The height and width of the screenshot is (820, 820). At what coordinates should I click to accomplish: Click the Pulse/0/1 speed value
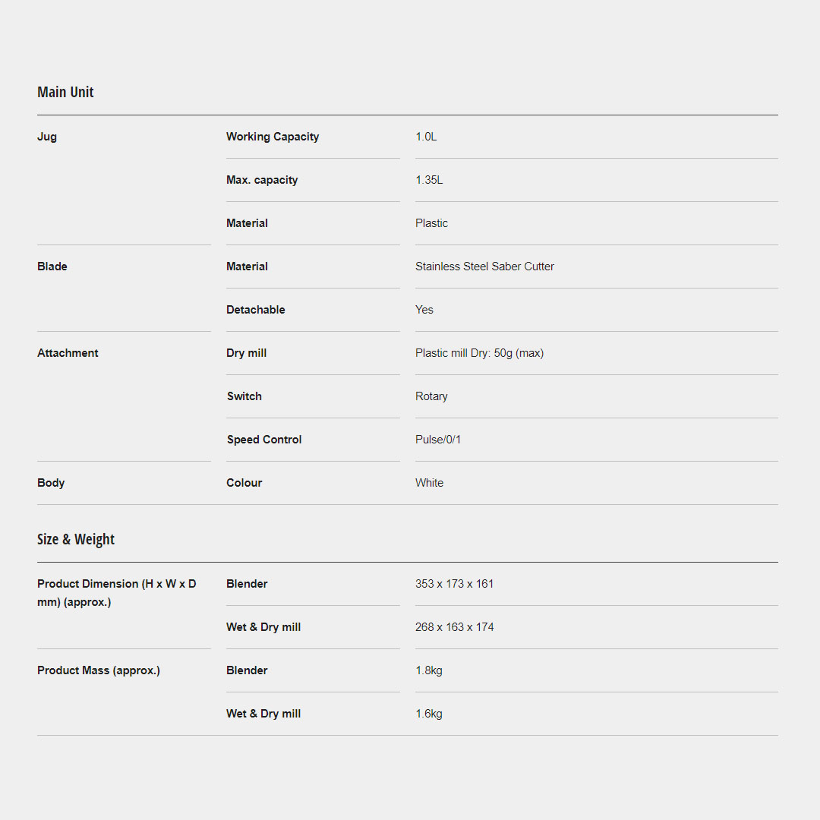pyautogui.click(x=438, y=440)
